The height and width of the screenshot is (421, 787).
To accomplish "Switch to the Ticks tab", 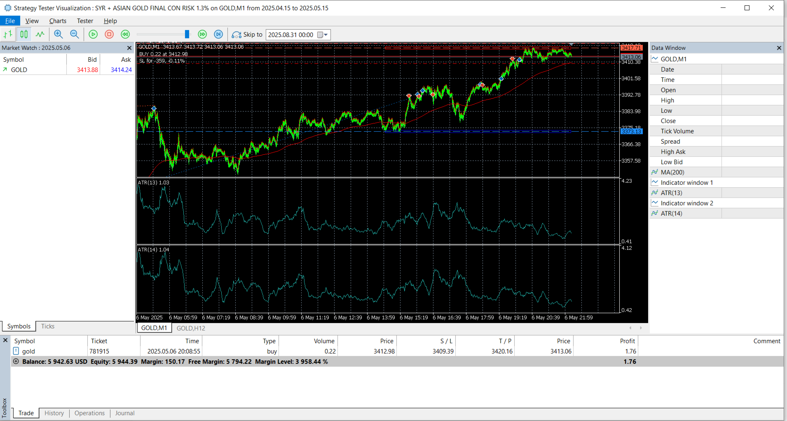I will pyautogui.click(x=48, y=326).
